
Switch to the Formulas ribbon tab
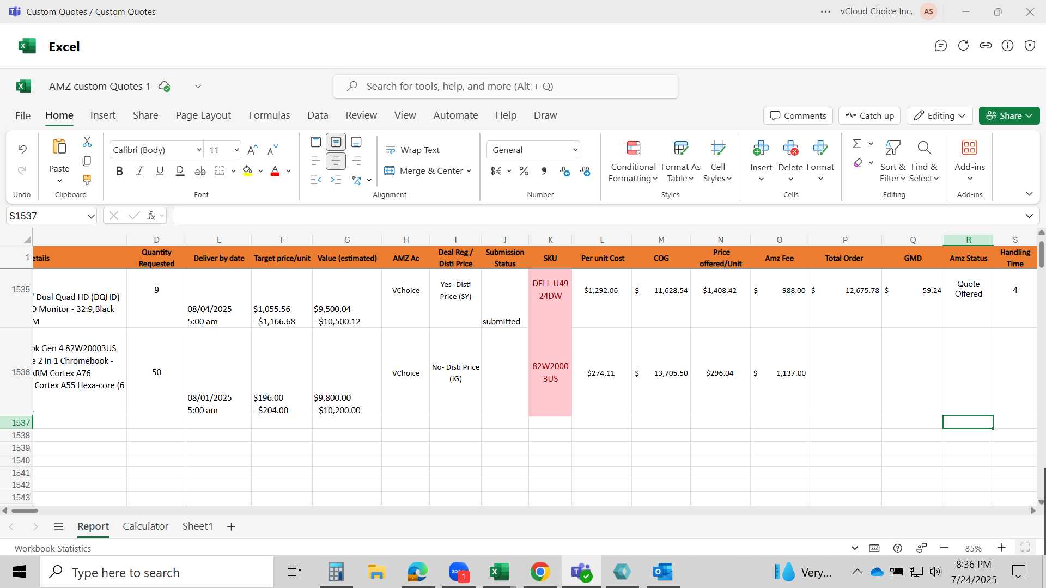269,115
